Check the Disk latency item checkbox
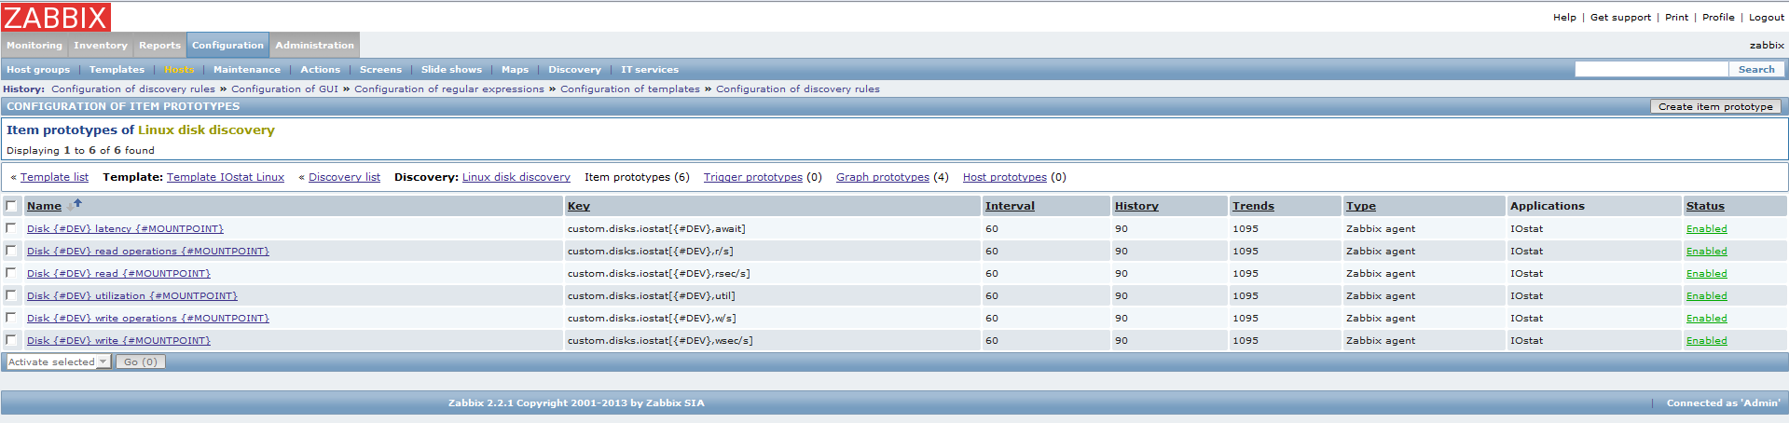This screenshot has width=1789, height=423. [11, 228]
